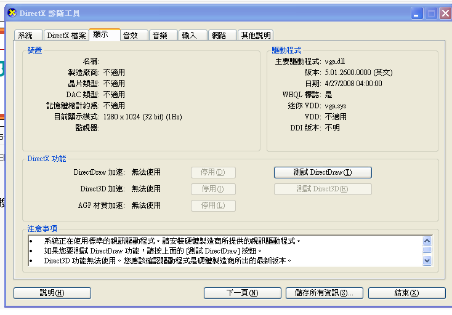Image resolution: width=452 pixels, height=315 pixels.
Task: Click the note saying Direct3D 功能無法使用
Action: click(x=167, y=261)
